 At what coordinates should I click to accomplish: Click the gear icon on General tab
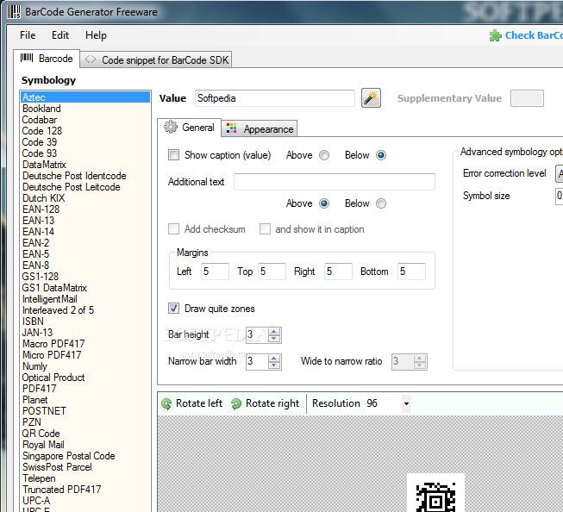[x=171, y=128]
